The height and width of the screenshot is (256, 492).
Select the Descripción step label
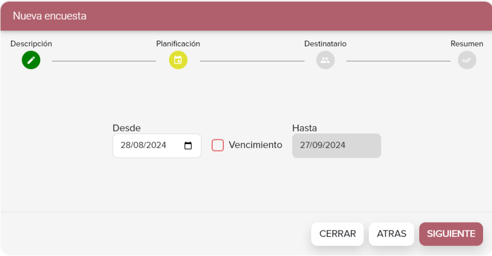(31, 44)
